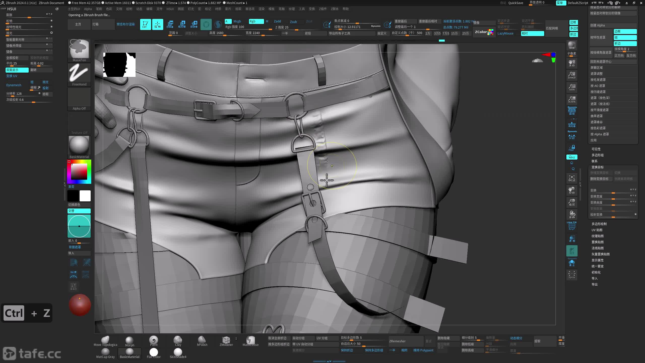Image resolution: width=645 pixels, height=363 pixels.
Task: Toggle double-sided display (双面显示)
Action: point(17,70)
